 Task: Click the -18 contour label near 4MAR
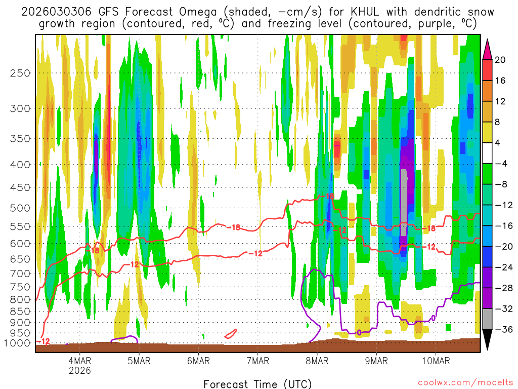[93, 250]
